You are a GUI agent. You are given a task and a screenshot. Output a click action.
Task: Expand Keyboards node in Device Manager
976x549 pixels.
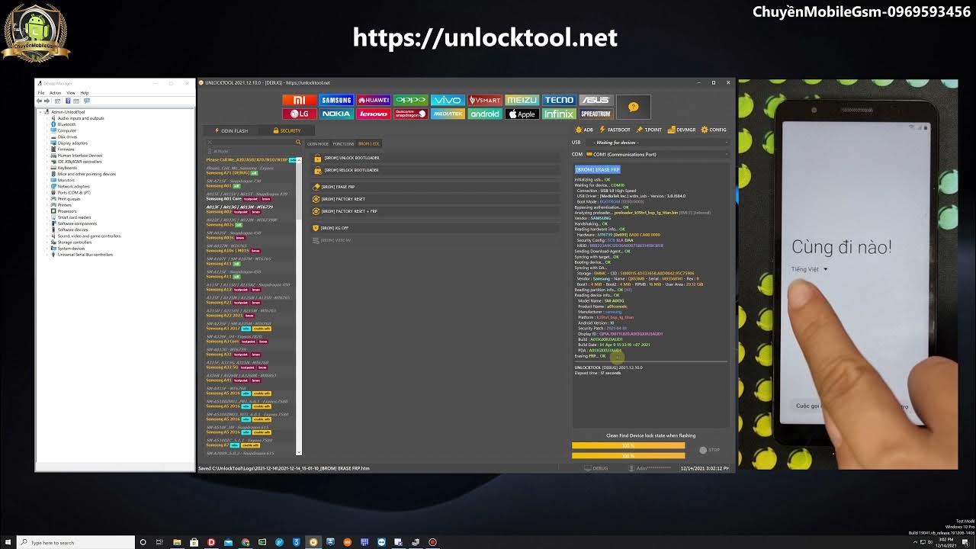[x=47, y=168]
